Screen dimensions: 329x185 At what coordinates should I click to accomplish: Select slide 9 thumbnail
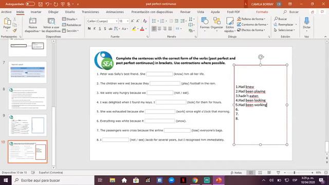click(27, 125)
